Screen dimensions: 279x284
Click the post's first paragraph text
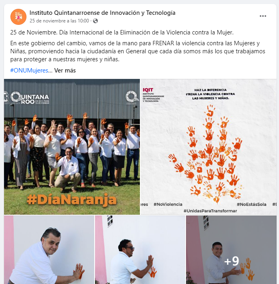[x=122, y=32]
